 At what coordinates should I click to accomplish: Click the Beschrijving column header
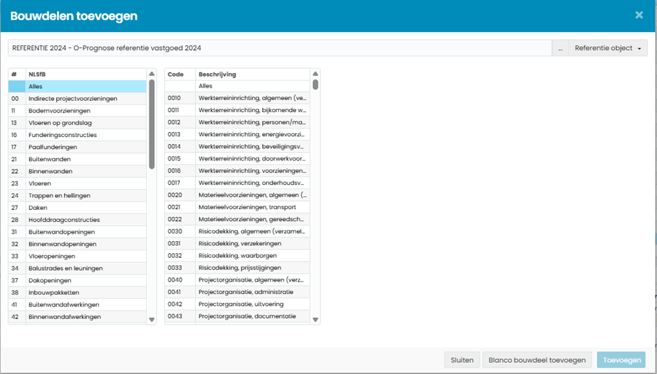tap(252, 74)
